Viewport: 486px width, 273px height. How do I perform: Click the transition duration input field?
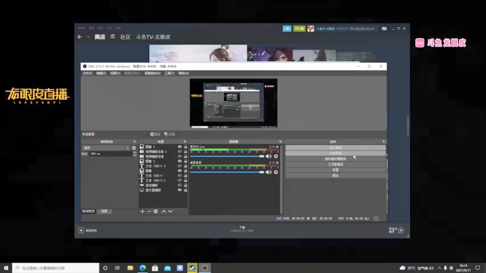point(111,154)
